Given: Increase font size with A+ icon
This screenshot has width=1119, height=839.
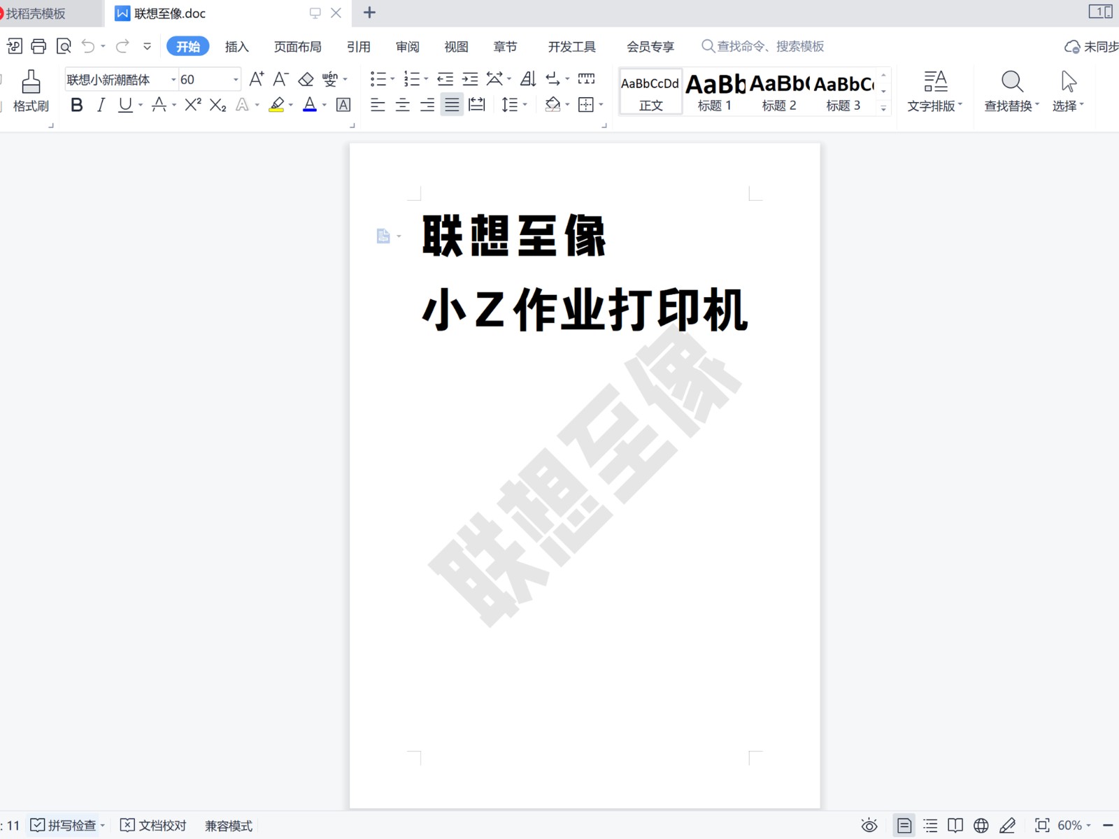Looking at the screenshot, I should click(257, 79).
